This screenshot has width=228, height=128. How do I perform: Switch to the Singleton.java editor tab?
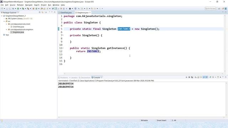tap(83, 13)
